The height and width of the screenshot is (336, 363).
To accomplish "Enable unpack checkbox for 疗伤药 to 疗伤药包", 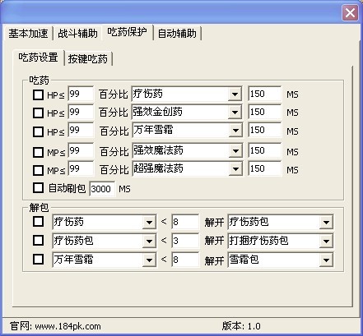I will (38, 221).
